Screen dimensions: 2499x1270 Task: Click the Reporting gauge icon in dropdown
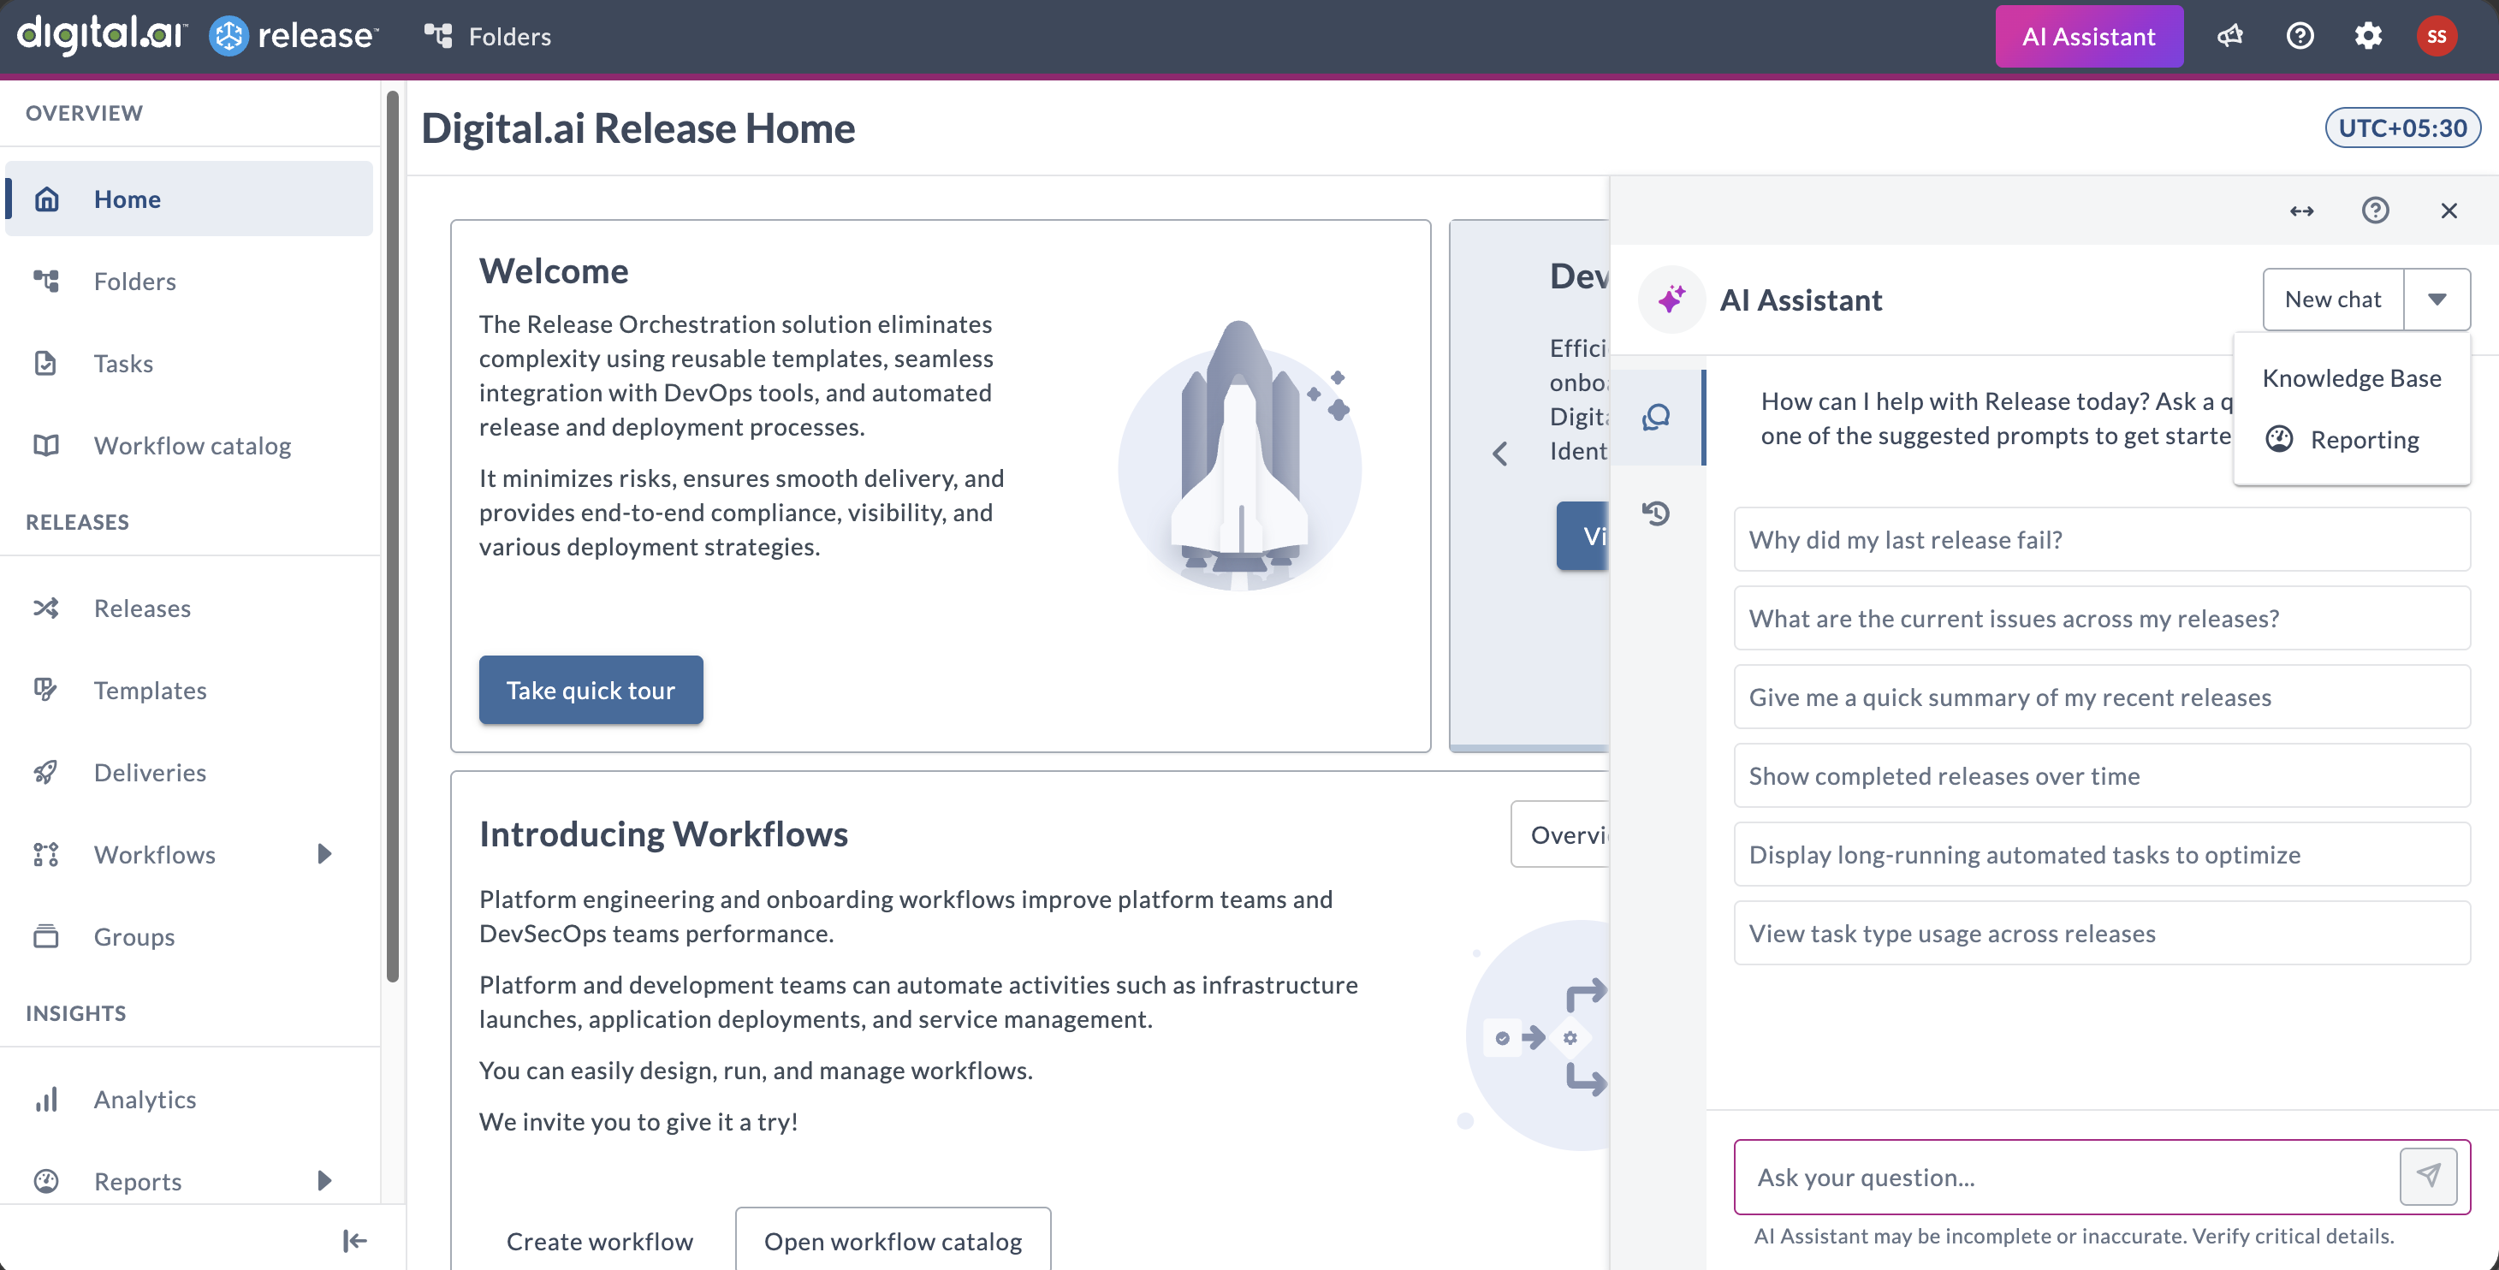(2279, 440)
